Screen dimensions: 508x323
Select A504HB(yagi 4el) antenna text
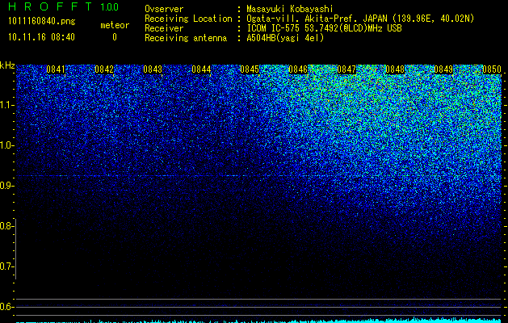click(285, 38)
